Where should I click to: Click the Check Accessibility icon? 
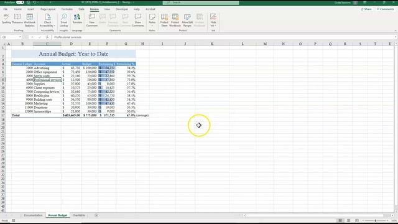click(x=47, y=17)
